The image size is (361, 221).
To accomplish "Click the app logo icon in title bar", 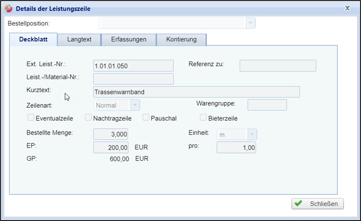I will [x=8, y=8].
